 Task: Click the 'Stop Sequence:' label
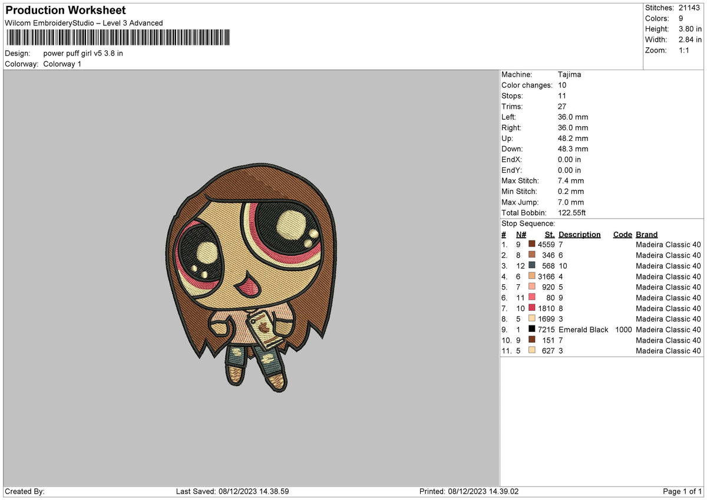point(528,223)
